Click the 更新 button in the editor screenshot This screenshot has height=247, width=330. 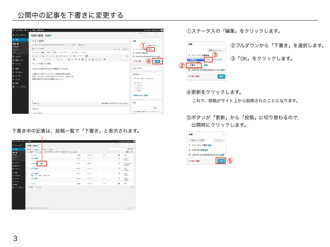(157, 61)
